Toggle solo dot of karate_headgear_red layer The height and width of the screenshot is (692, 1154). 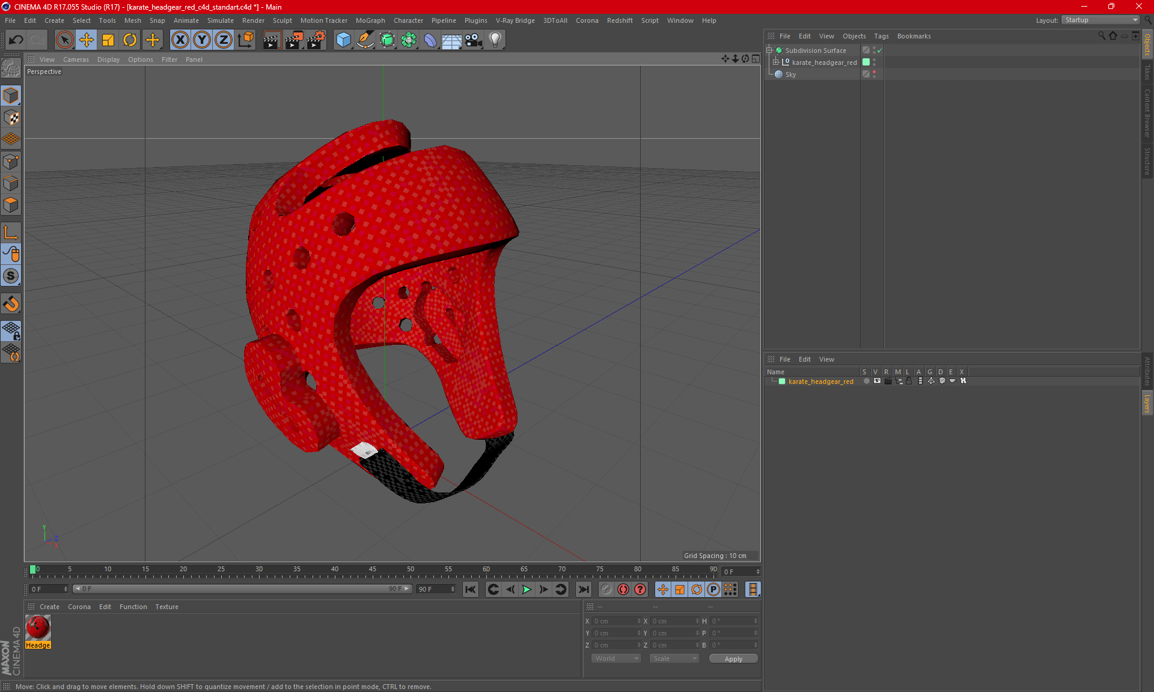tap(866, 381)
